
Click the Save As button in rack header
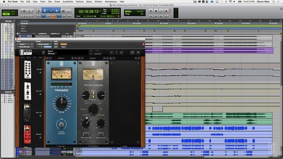(98, 54)
